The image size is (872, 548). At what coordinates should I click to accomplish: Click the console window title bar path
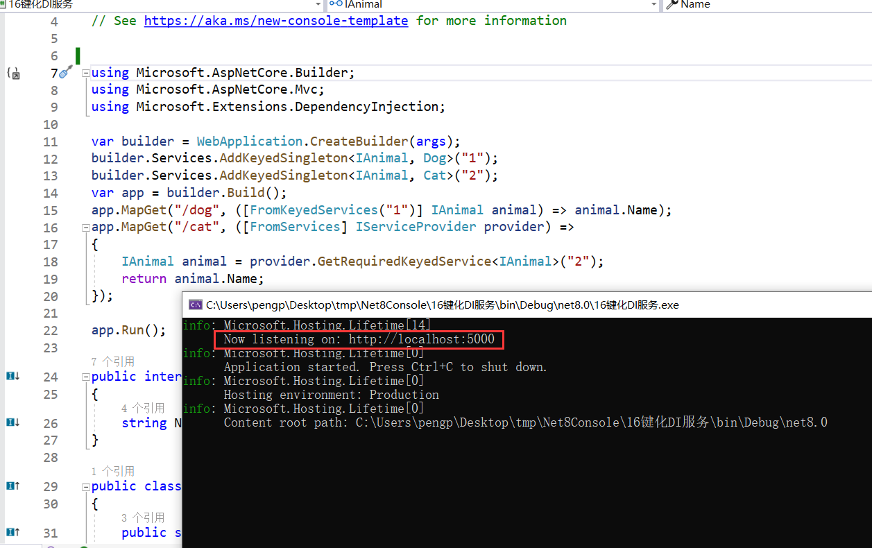443,305
